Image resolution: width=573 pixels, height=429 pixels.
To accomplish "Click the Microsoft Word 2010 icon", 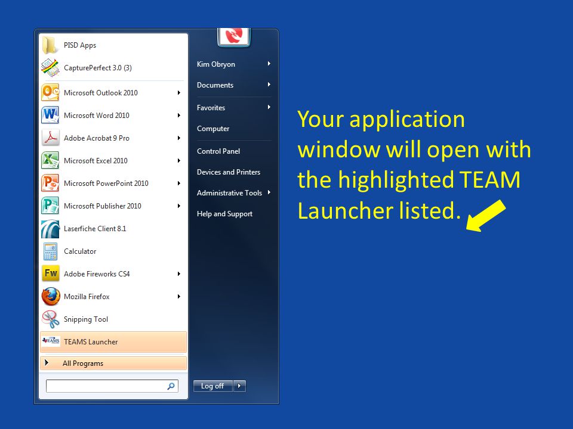I will [50, 115].
